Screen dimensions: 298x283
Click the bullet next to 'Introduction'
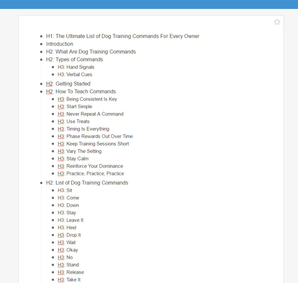(x=41, y=44)
